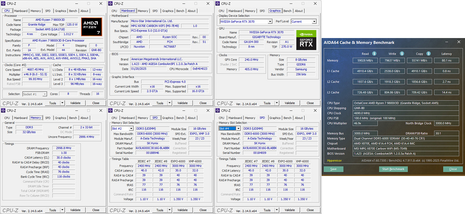The width and height of the screenshot is (465, 214).
Task: Click the L1 Cache read value 4910.4 GB/s
Action: [365, 71]
